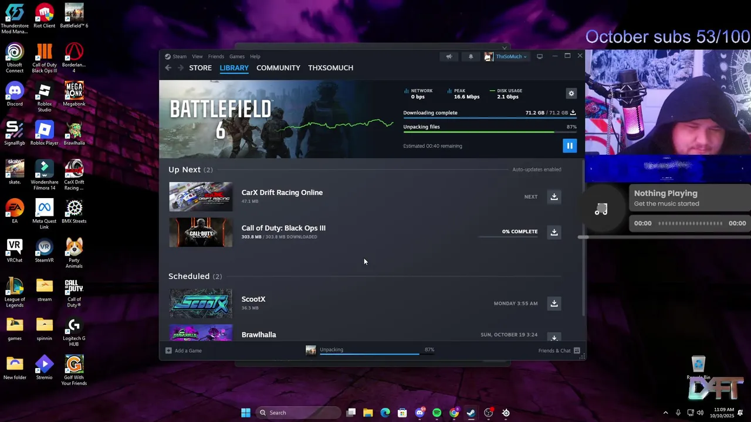Select EA app desktop icon

tap(15, 212)
